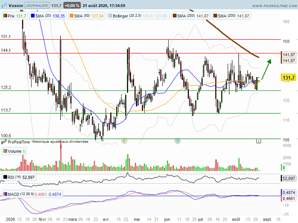The width and height of the screenshot is (298, 223).
Task: Click the mars label on the date axis
Action: (73, 219)
